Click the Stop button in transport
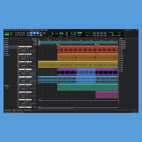 [x=98, y=33]
